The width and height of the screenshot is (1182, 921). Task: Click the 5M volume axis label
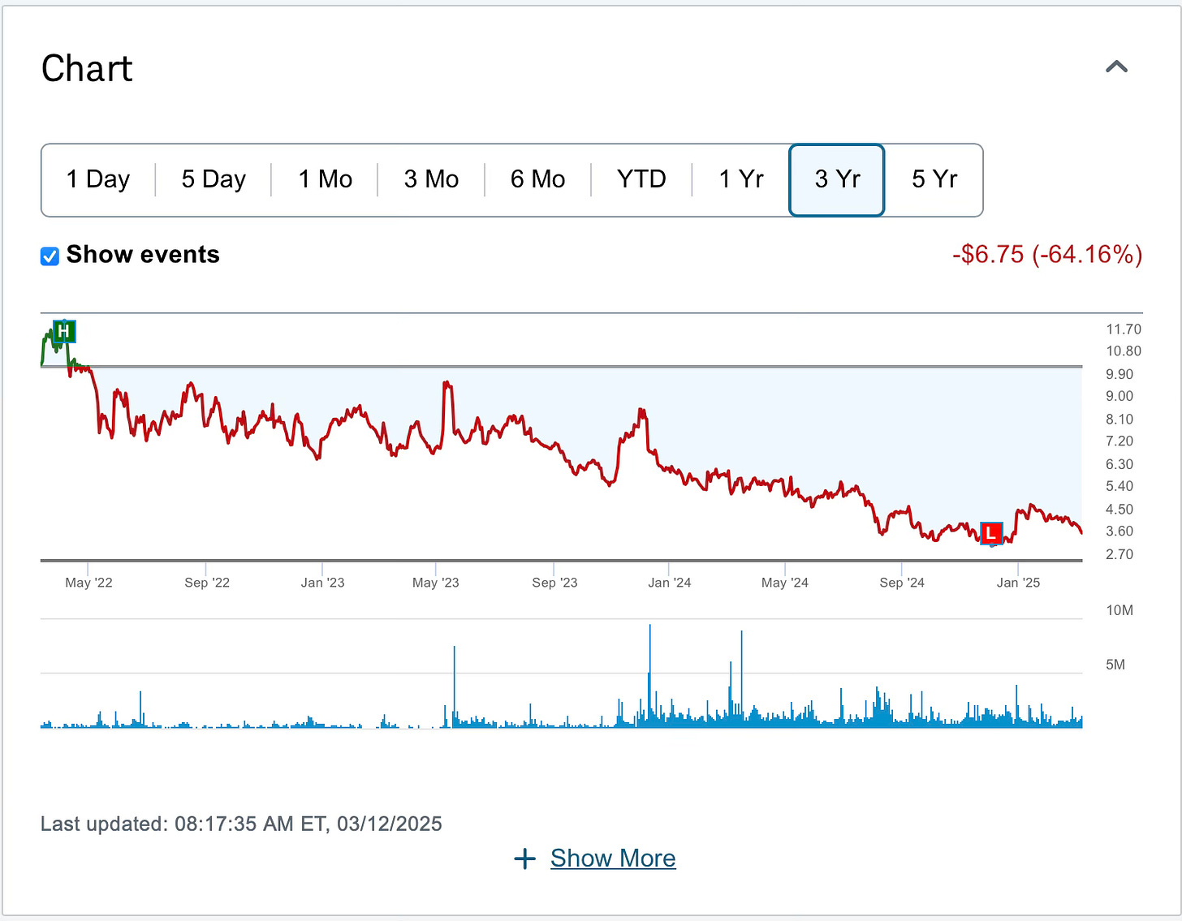pos(1115,665)
